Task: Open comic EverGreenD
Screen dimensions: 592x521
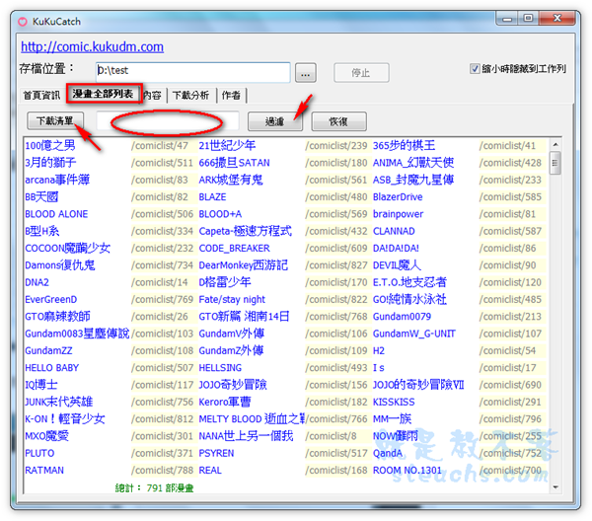Action: 50,300
